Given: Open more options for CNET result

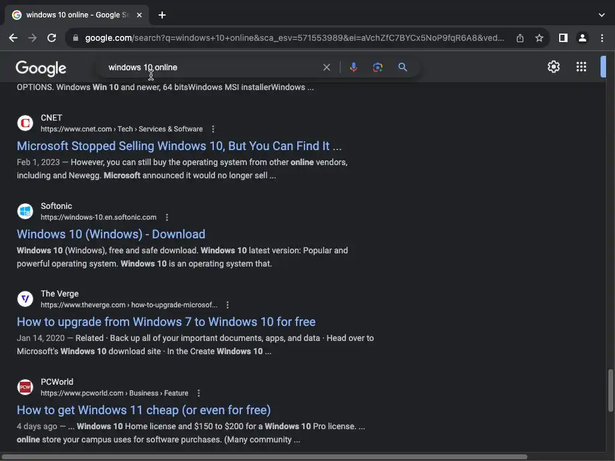Looking at the screenshot, I should [213, 129].
